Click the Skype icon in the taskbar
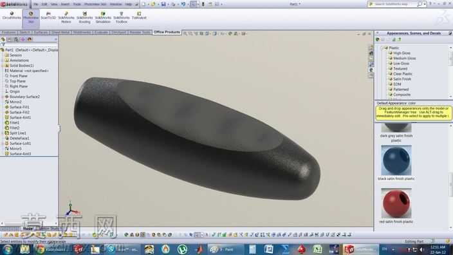 [111, 249]
